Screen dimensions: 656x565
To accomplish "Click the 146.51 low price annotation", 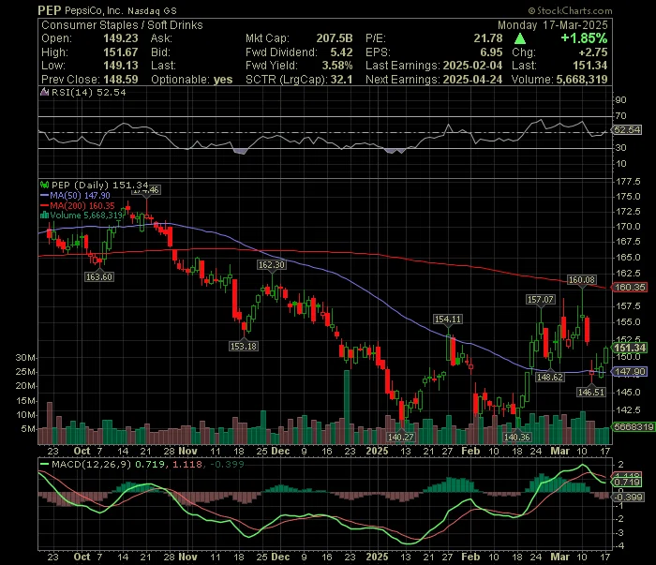I will 591,392.
